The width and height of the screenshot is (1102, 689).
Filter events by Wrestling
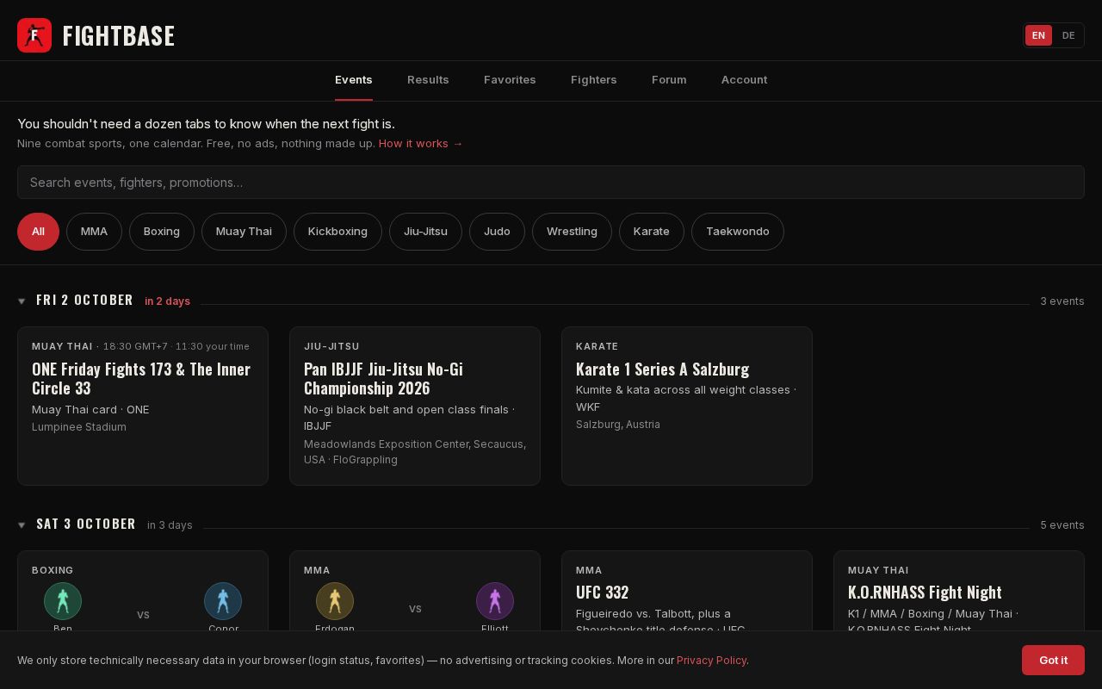(x=572, y=232)
